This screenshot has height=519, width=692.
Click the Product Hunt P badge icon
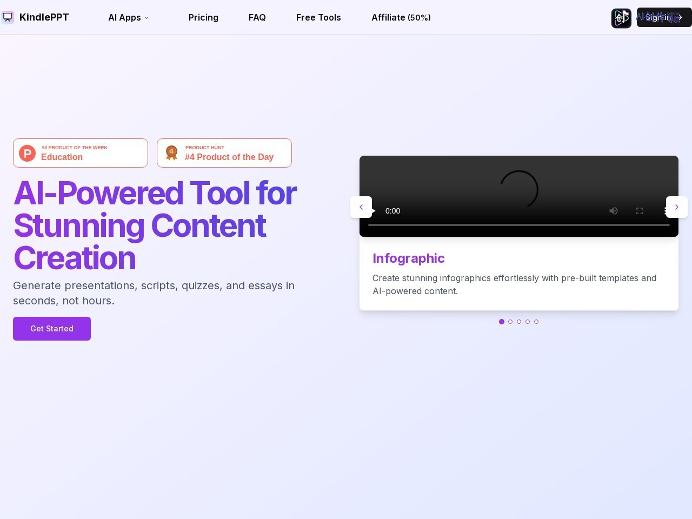(28, 153)
